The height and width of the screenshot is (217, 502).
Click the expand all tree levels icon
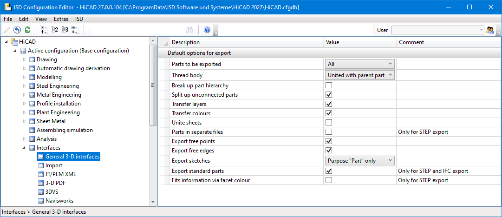click(x=75, y=30)
